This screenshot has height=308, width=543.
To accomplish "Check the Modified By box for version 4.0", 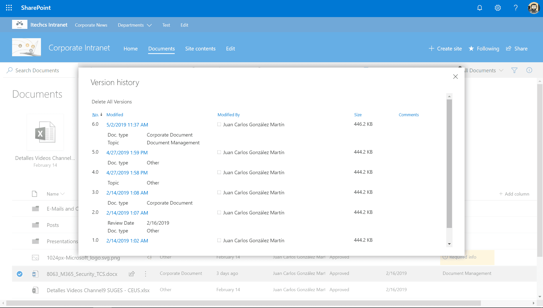I will click(x=219, y=172).
